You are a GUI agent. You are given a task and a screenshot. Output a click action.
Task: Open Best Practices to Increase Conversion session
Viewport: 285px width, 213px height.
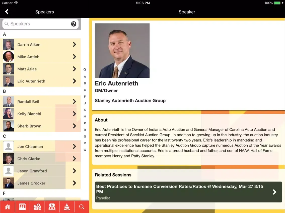point(188,192)
